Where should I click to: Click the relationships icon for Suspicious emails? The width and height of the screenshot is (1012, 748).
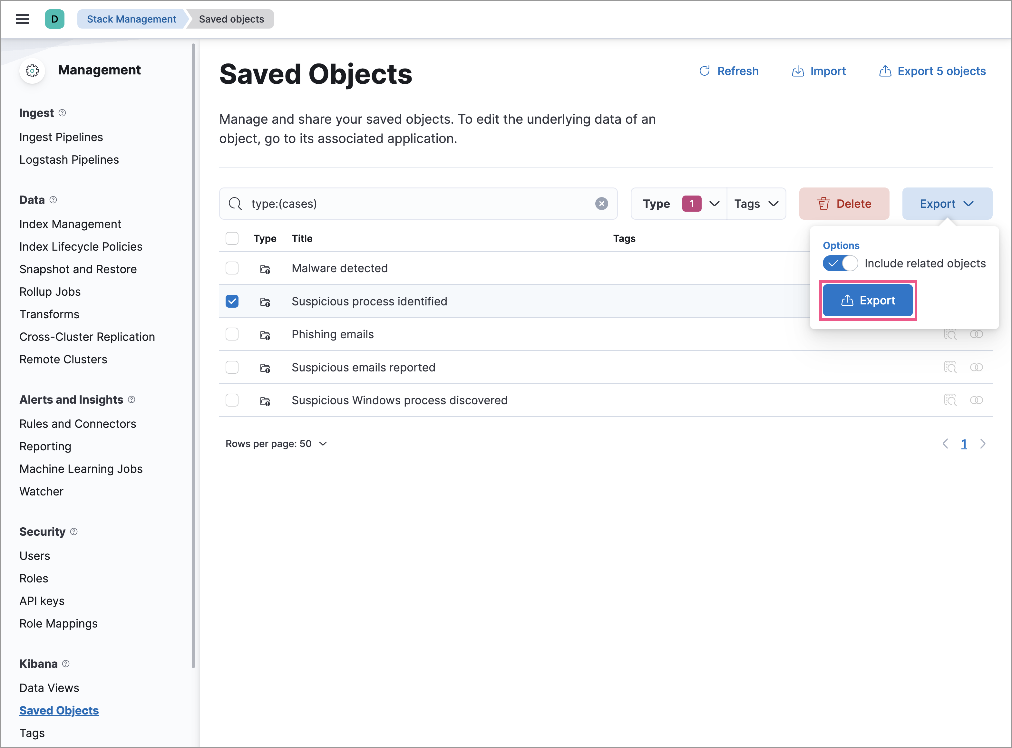(x=977, y=367)
